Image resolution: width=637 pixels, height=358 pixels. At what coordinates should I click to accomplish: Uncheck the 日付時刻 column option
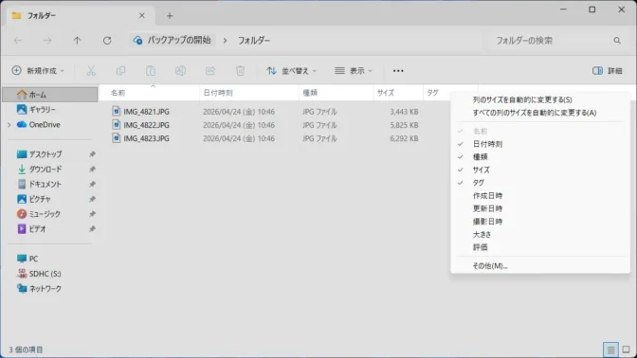click(540, 144)
